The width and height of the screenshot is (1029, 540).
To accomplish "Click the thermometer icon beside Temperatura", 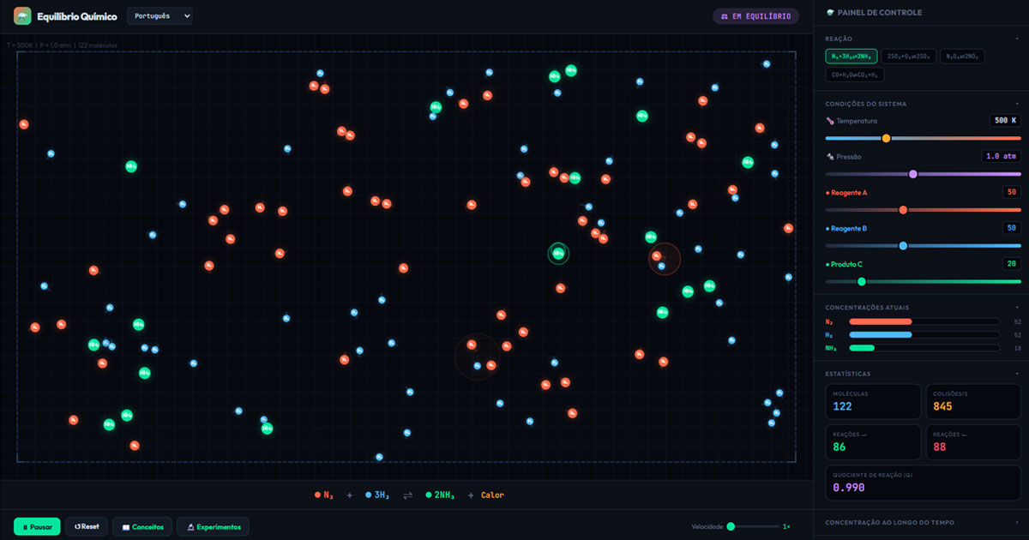I will coord(830,121).
